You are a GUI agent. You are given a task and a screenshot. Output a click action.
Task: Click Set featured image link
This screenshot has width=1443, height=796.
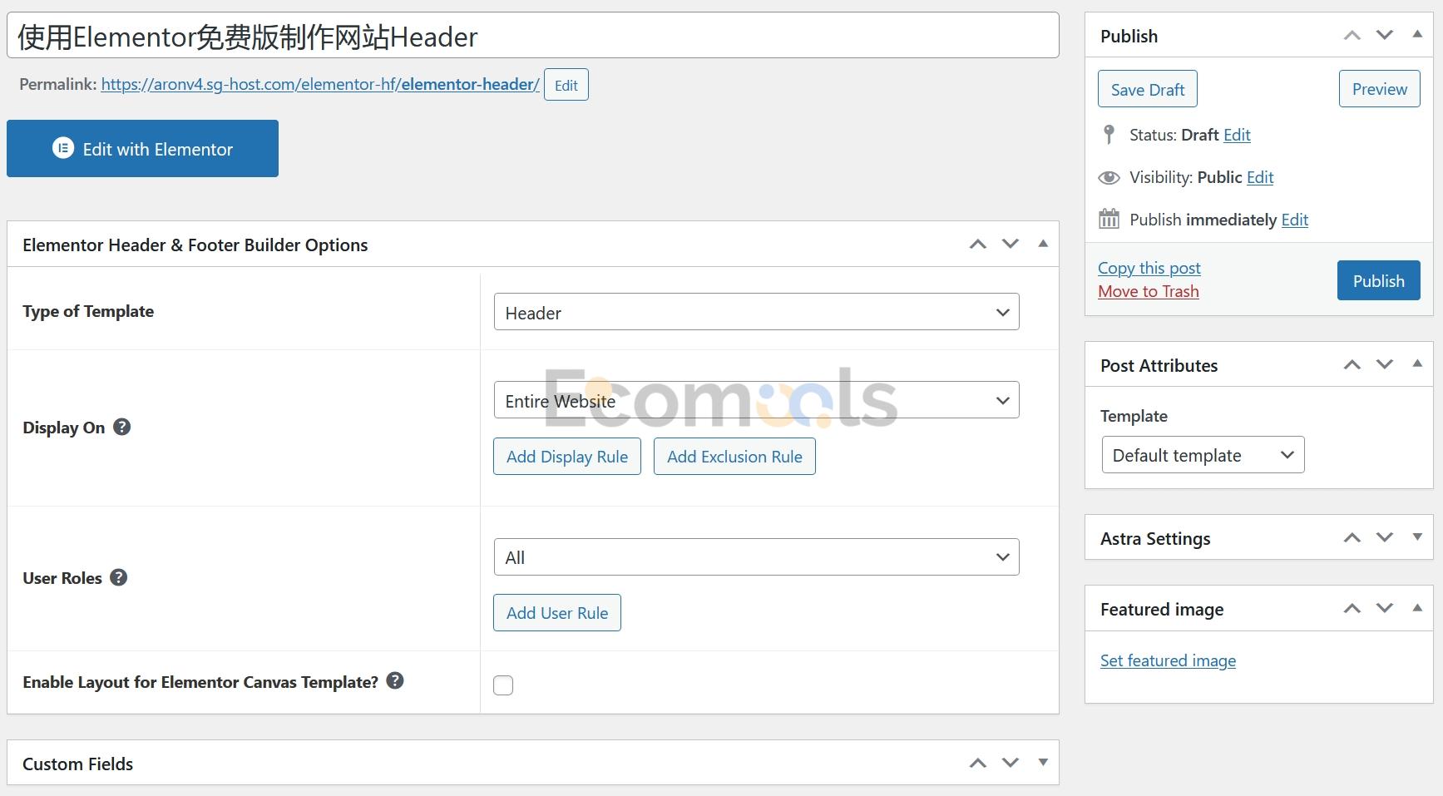[1168, 660]
